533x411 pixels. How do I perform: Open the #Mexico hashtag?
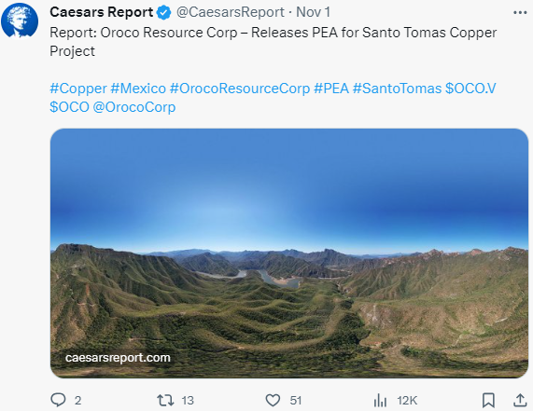pos(138,89)
